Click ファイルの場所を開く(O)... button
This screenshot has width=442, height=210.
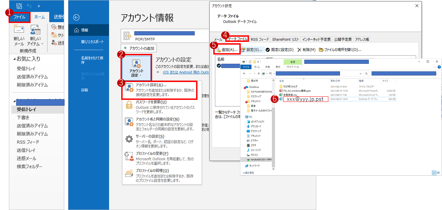[340, 50]
